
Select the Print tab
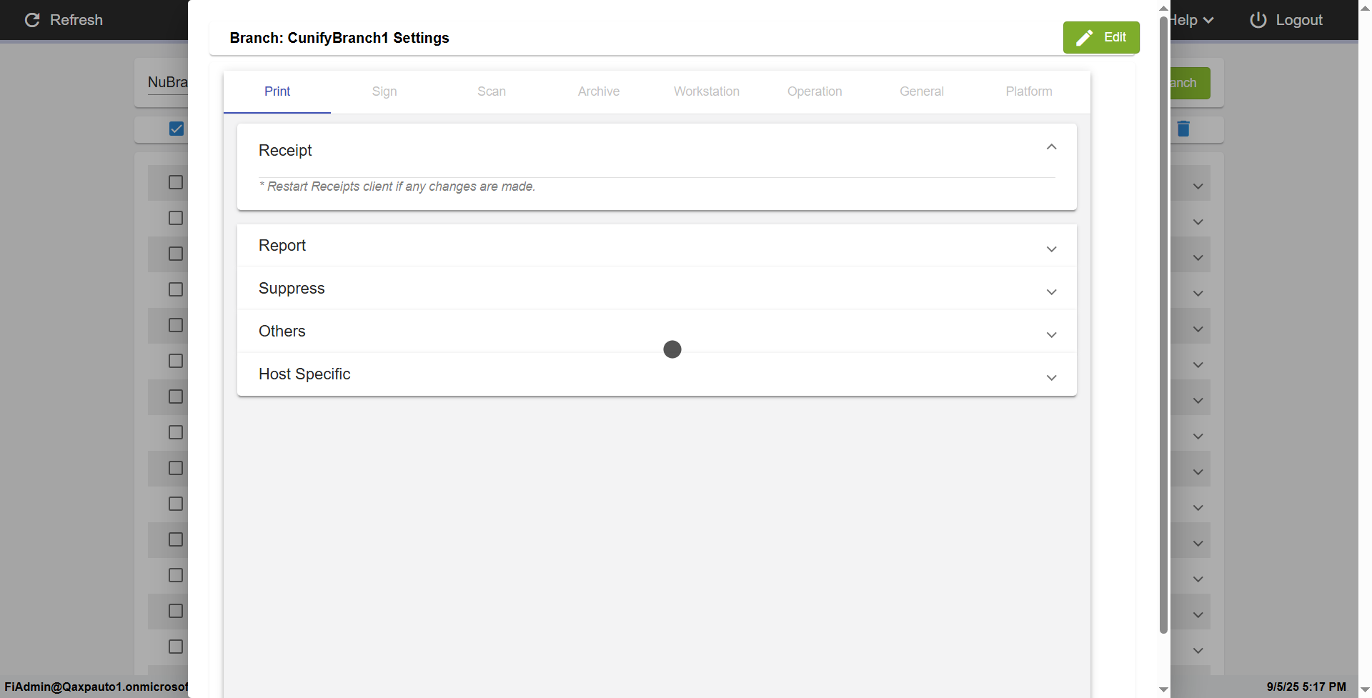[277, 91]
